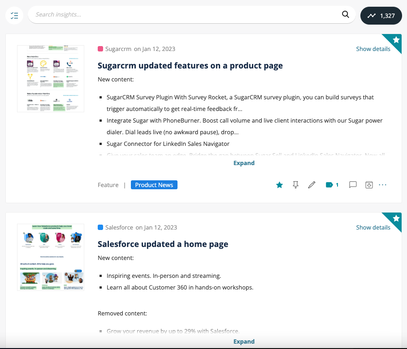Screen dimensions: 407x349
Task: Edit the Sugarcrm insight with pencil icon
Action: click(x=312, y=185)
